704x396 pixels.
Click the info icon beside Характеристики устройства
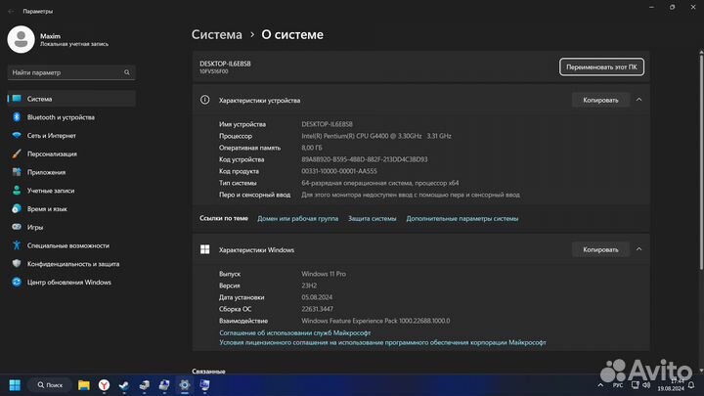point(204,100)
